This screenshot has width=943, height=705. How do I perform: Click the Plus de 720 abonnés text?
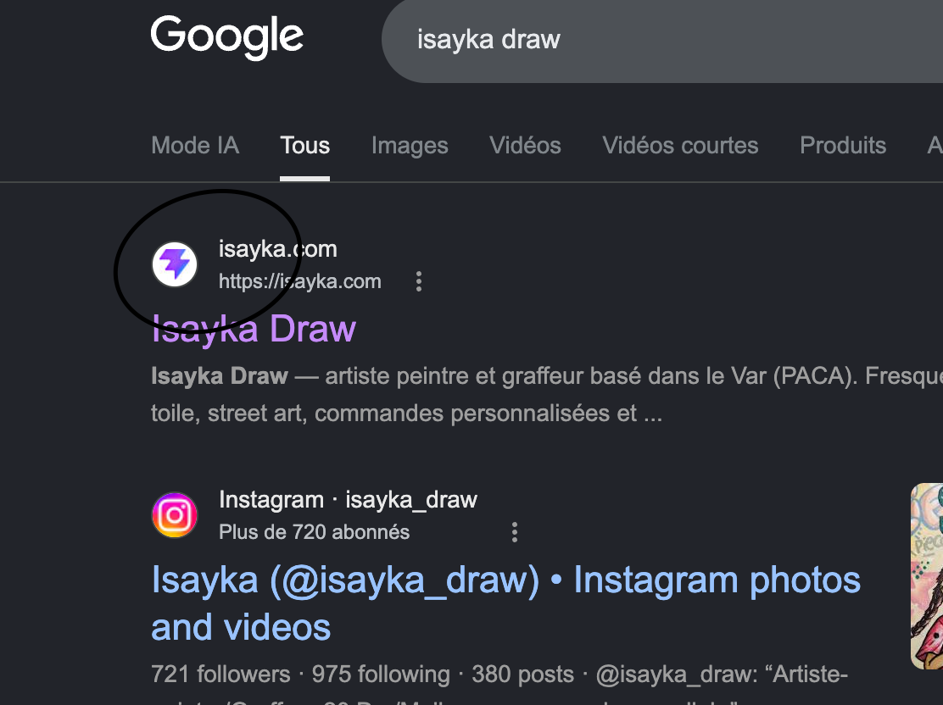tap(314, 532)
